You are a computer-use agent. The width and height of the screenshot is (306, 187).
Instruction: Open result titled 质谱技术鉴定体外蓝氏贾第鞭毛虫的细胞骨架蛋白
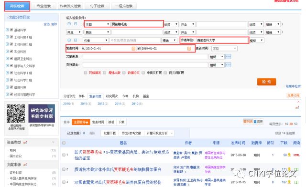coord(118,169)
